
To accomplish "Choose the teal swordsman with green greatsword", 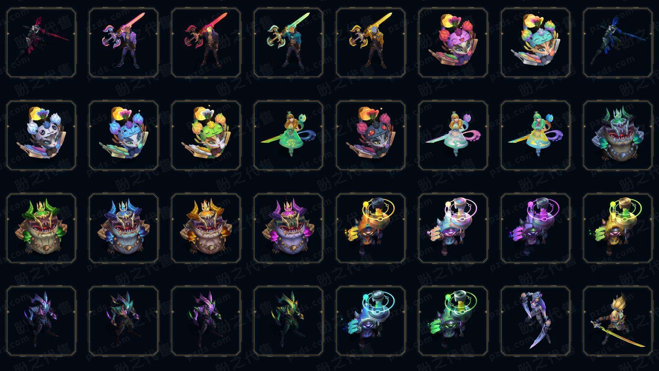I will 288,43.
